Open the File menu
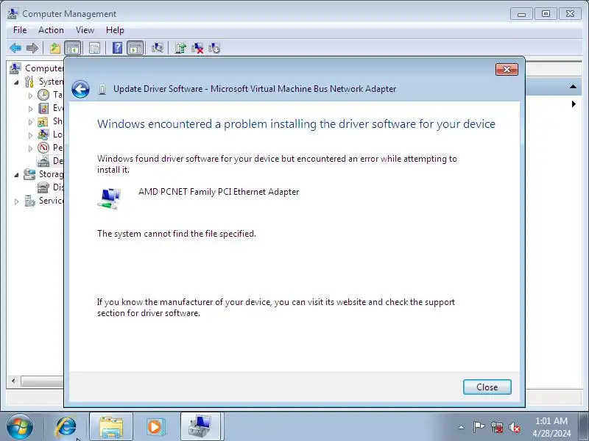Viewport: 589px width, 441px height. (20, 30)
